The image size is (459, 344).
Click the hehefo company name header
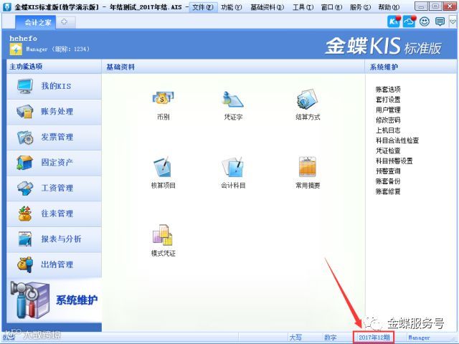[x=23, y=38]
